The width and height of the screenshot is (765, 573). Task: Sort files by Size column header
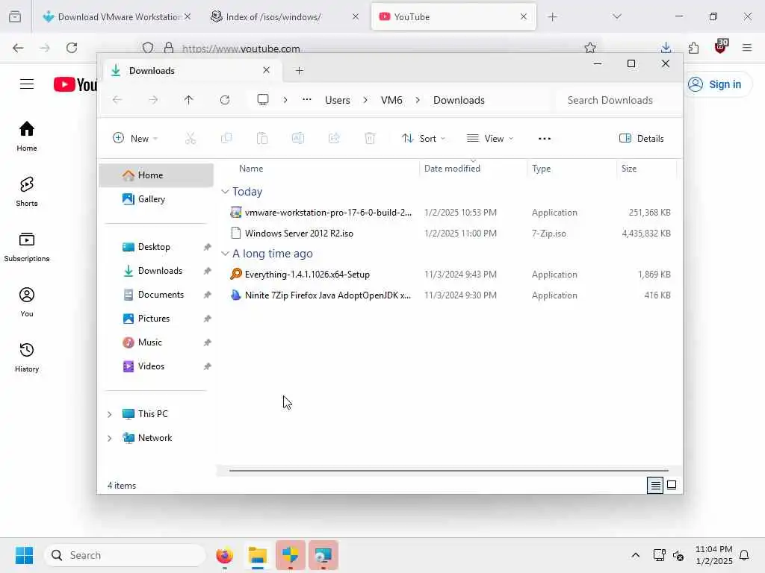[646, 169]
